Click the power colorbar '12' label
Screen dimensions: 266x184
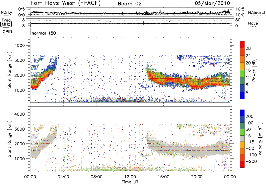coord(248,78)
